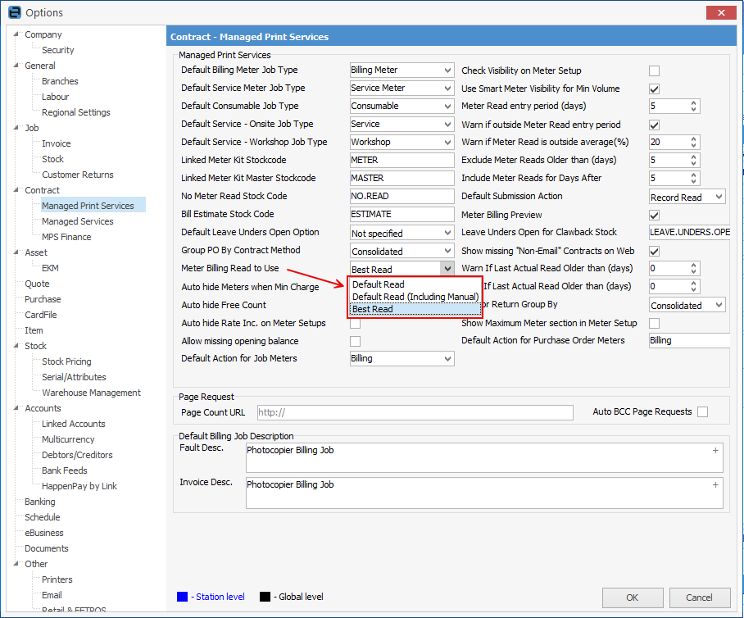Expand the Fault Desc. plus icon
The height and width of the screenshot is (618, 744).
click(715, 451)
